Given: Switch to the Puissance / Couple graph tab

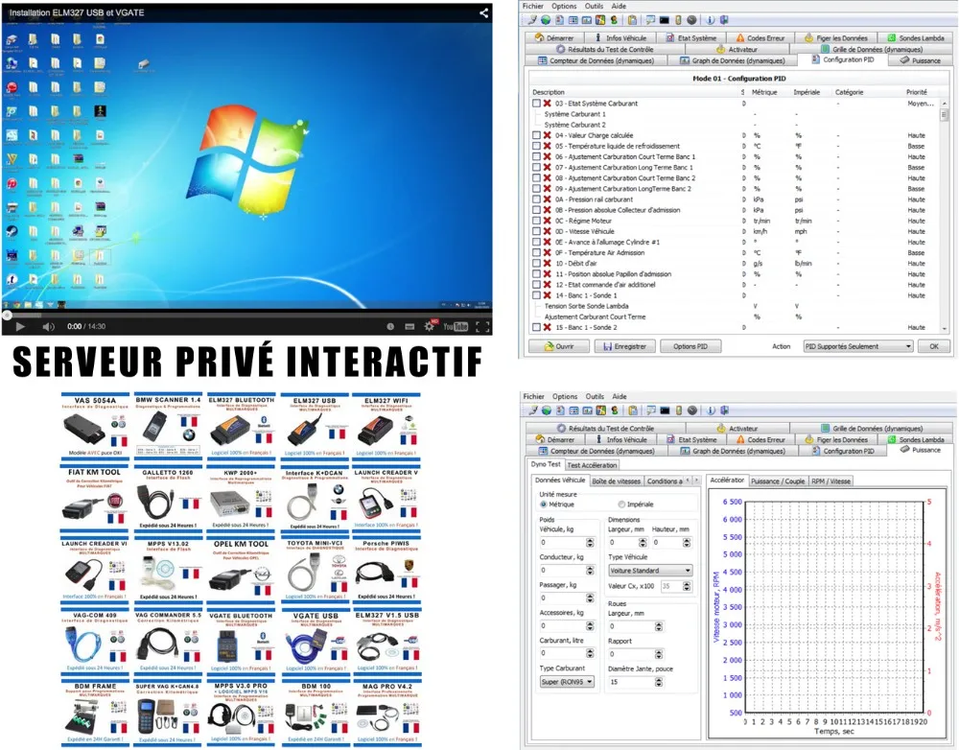Looking at the screenshot, I should [778, 481].
